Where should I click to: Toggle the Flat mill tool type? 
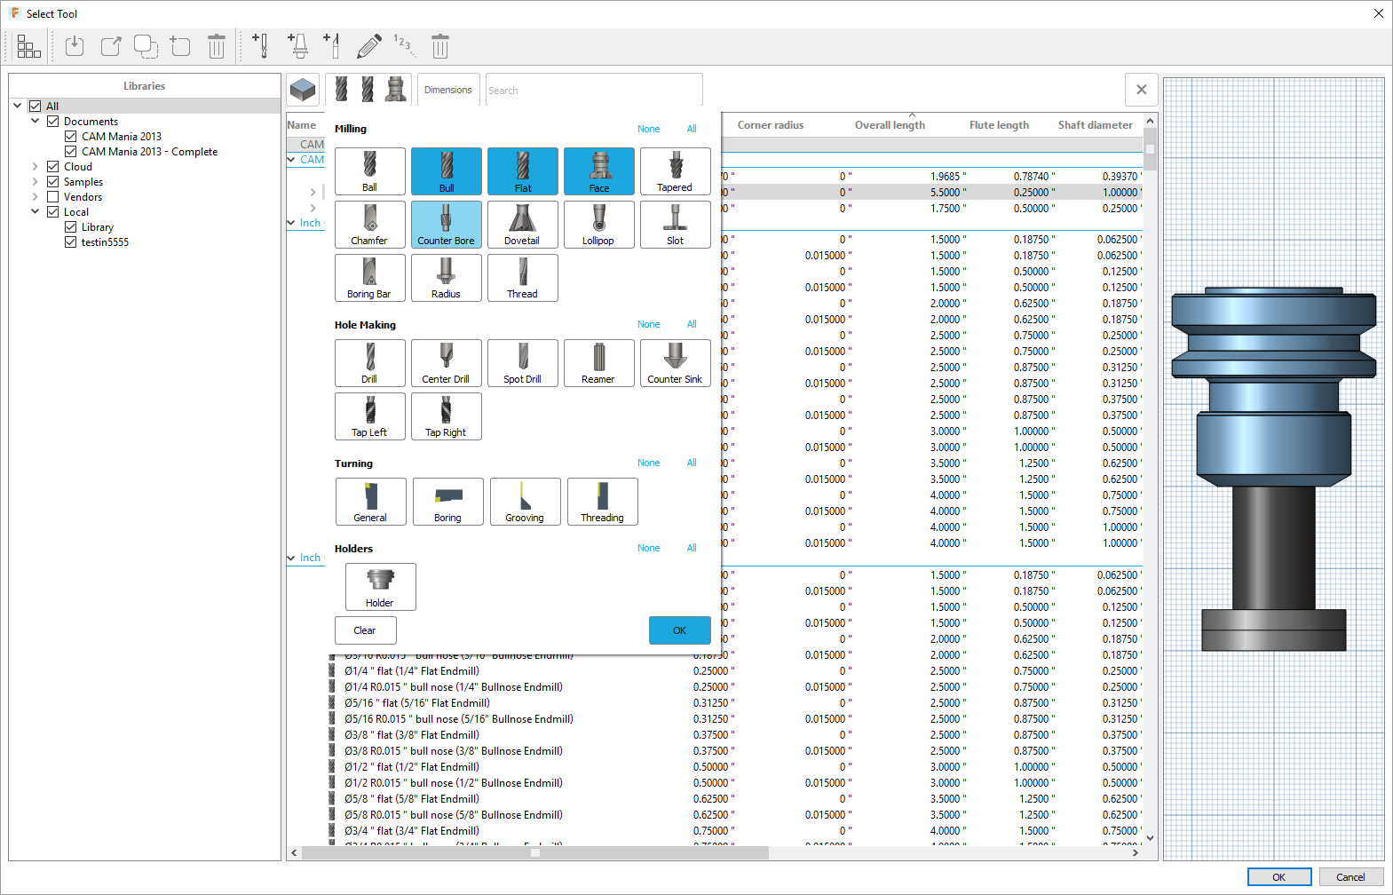(x=523, y=171)
